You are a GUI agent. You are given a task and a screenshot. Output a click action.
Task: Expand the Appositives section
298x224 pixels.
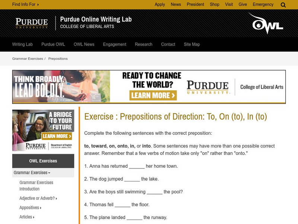[30, 208]
